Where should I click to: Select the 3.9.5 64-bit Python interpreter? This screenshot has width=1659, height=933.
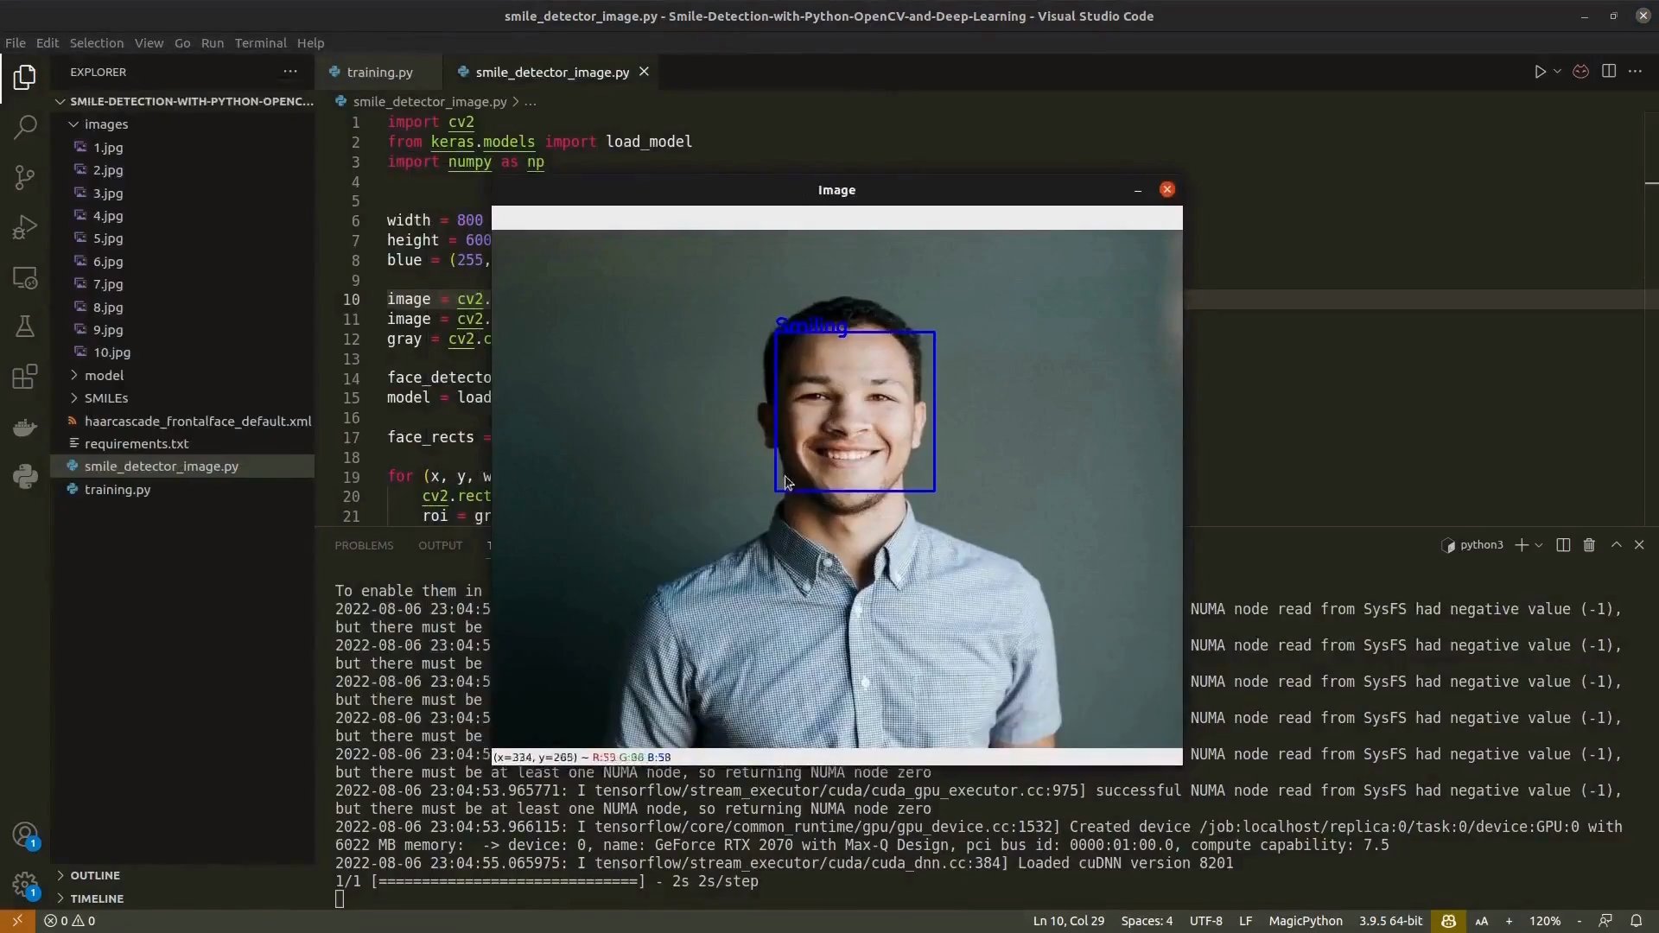(1390, 921)
